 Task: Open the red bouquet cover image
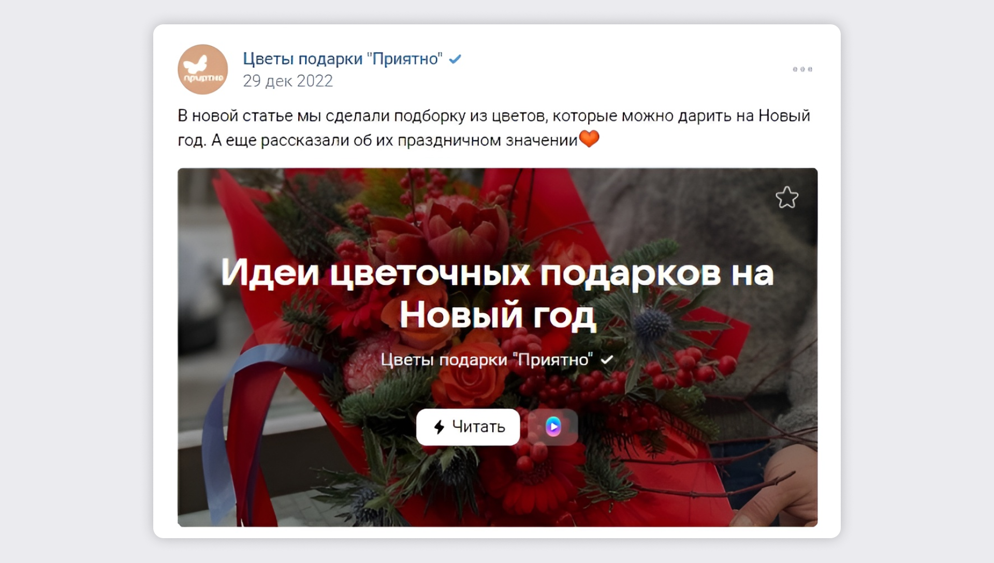pos(498,347)
